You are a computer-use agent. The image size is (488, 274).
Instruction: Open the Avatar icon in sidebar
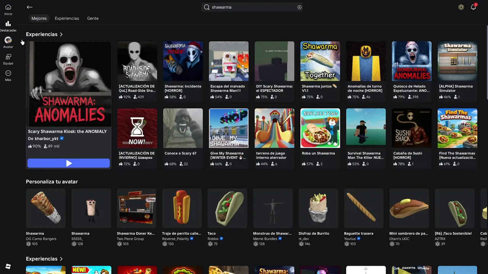pos(8,40)
